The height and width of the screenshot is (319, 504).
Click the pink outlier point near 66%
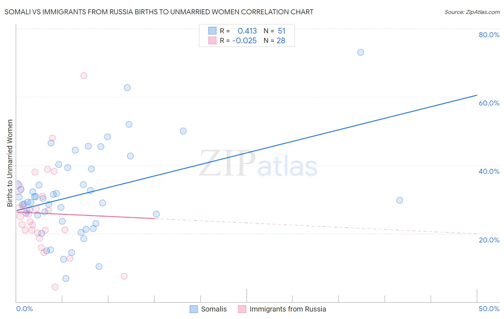pyautogui.click(x=84, y=75)
